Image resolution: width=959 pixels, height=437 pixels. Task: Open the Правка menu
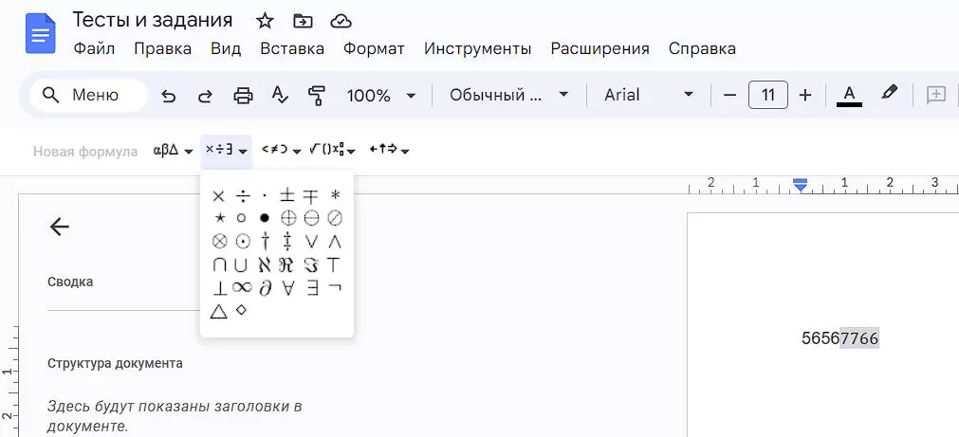pos(163,49)
